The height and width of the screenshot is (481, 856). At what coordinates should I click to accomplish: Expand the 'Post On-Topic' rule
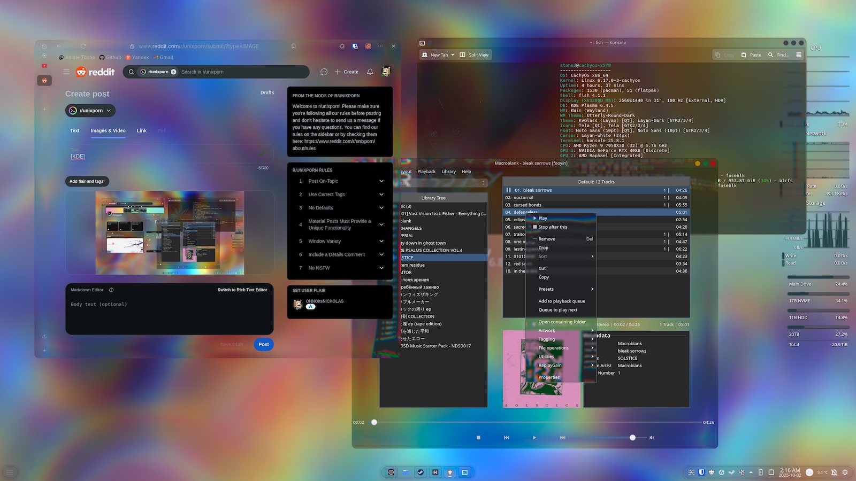click(381, 181)
